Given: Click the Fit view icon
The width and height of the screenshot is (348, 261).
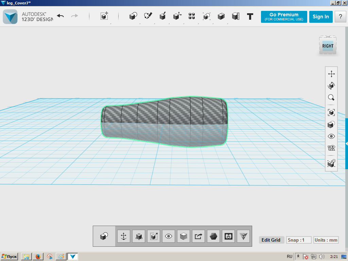Looking at the screenshot, I should tap(331, 112).
